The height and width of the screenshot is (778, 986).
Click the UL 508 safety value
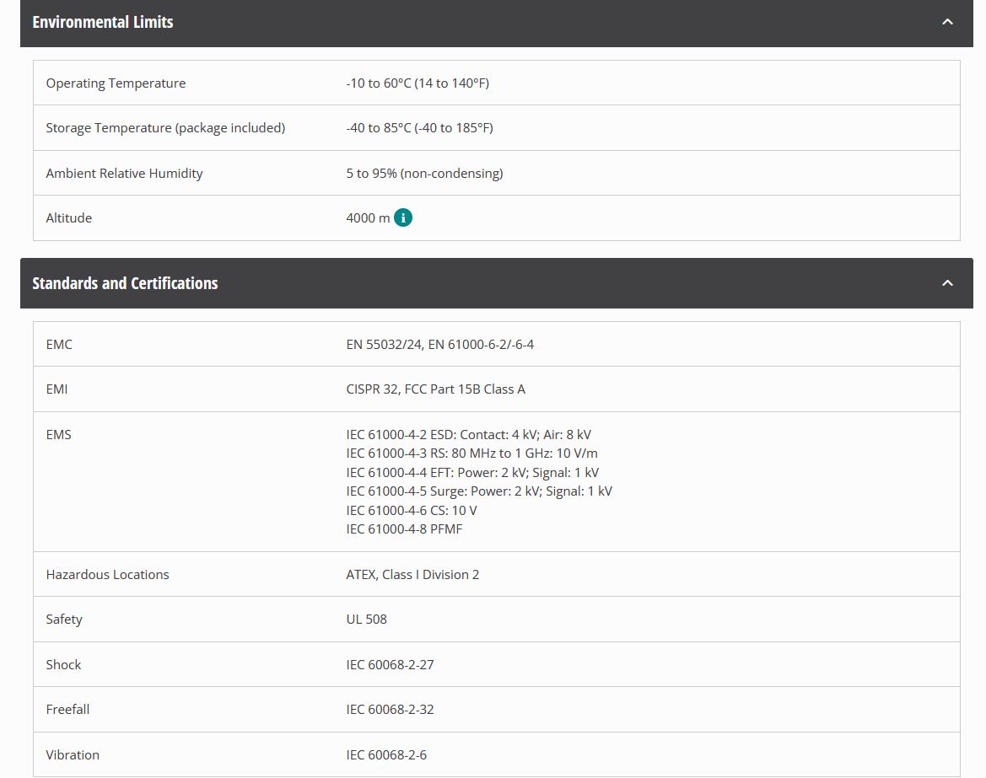tap(366, 620)
